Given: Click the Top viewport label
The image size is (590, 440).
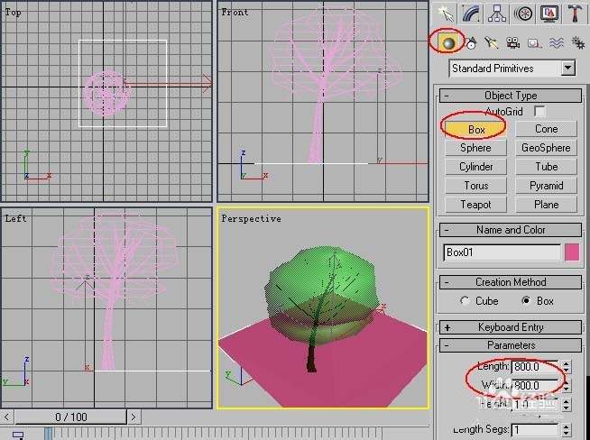Looking at the screenshot, I should [13, 12].
